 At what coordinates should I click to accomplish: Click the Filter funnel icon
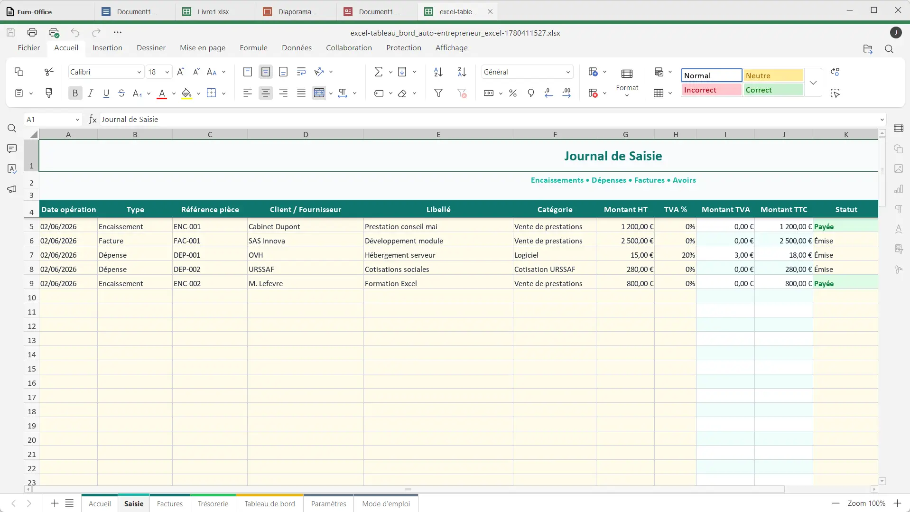pos(439,93)
